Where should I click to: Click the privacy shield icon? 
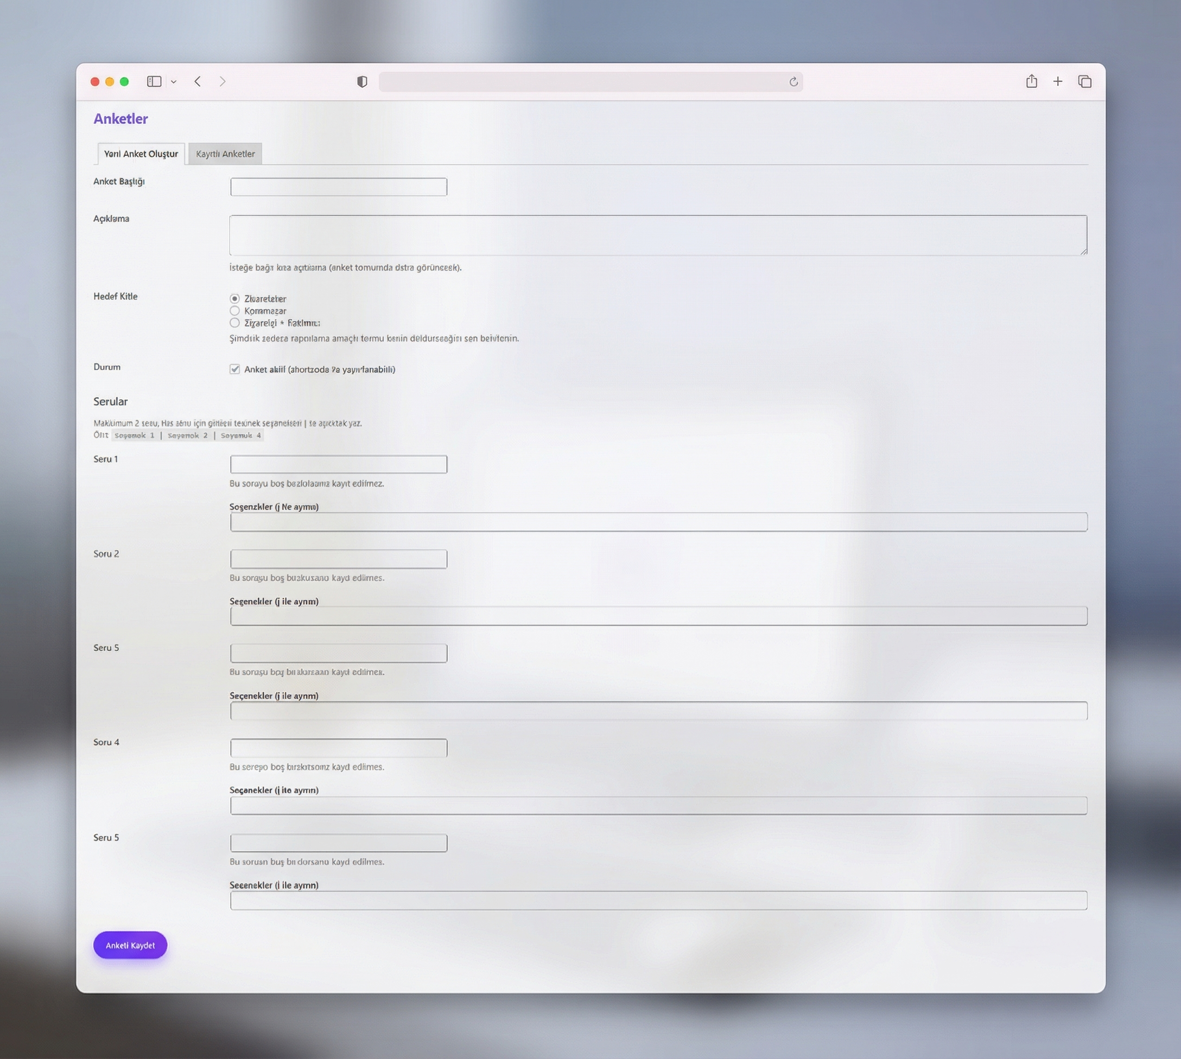[x=362, y=81]
